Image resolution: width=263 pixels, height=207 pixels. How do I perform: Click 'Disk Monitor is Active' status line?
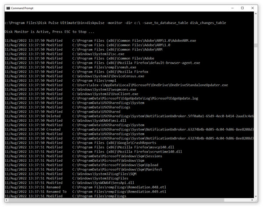tap(50, 32)
